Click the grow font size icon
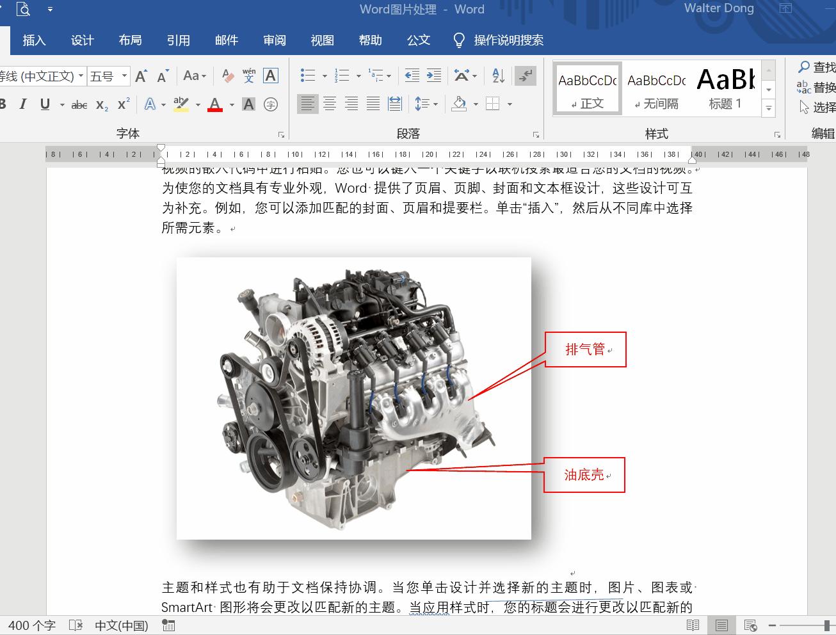The height and width of the screenshot is (635, 836). 141,76
